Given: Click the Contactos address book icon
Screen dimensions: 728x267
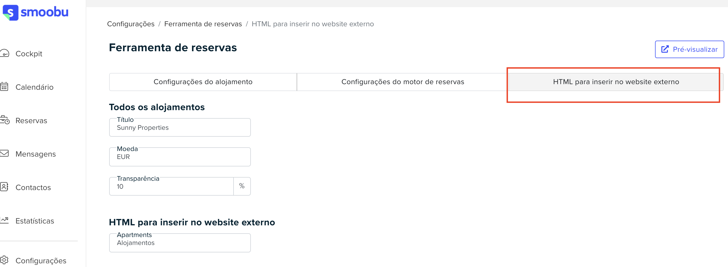Looking at the screenshot, I should (x=4, y=187).
